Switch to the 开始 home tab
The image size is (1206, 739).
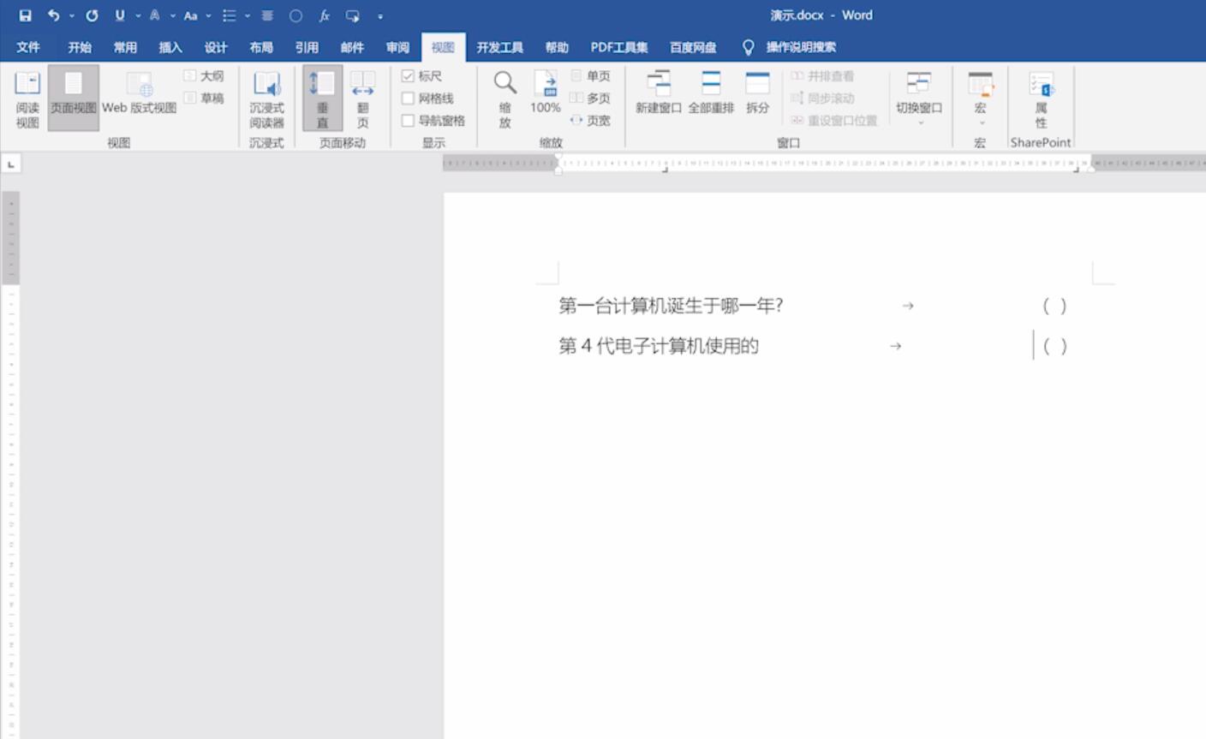click(x=80, y=47)
